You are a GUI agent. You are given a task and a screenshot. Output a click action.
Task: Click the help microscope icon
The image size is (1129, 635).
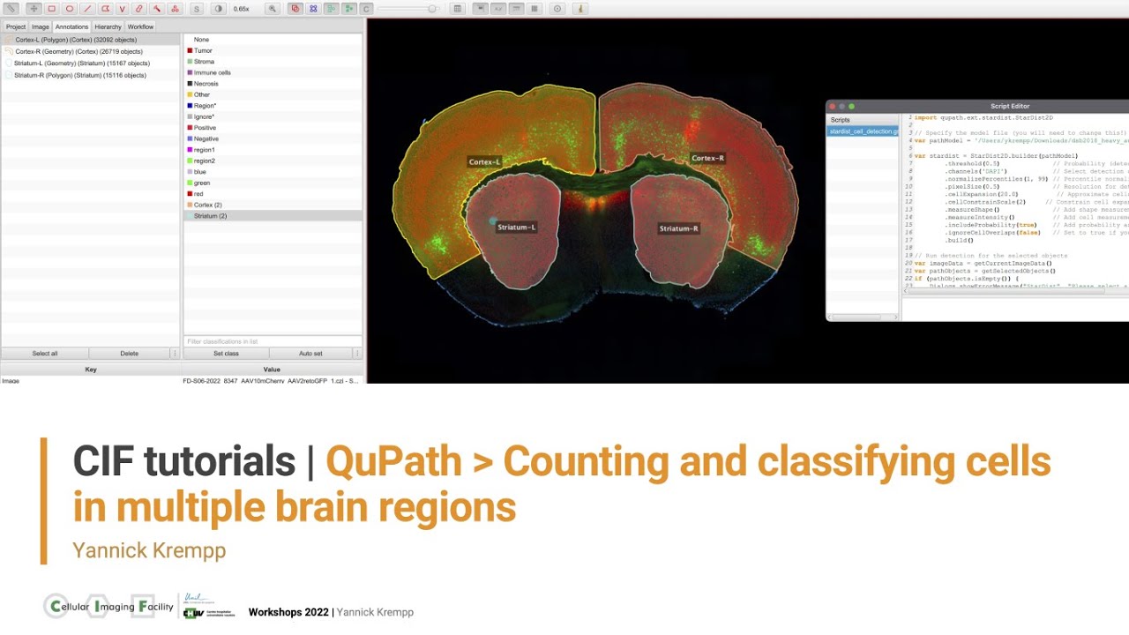pos(580,8)
